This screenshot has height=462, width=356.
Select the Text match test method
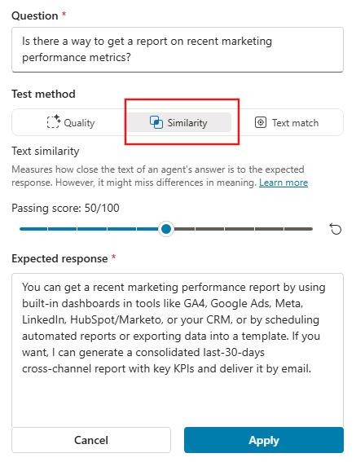tap(287, 122)
